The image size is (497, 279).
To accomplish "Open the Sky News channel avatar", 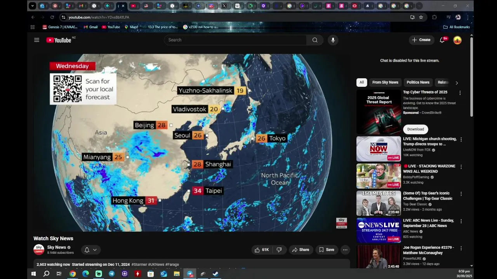I will coord(39,250).
